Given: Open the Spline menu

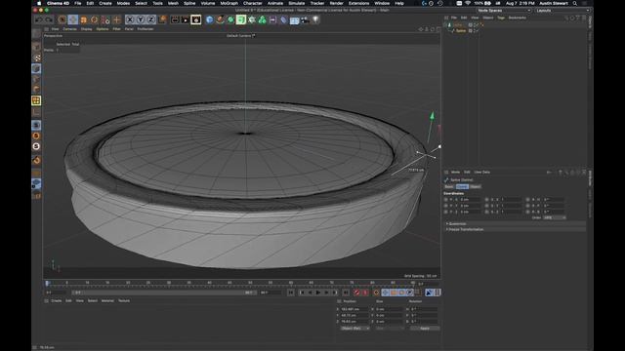Looking at the screenshot, I should pyautogui.click(x=189, y=3).
